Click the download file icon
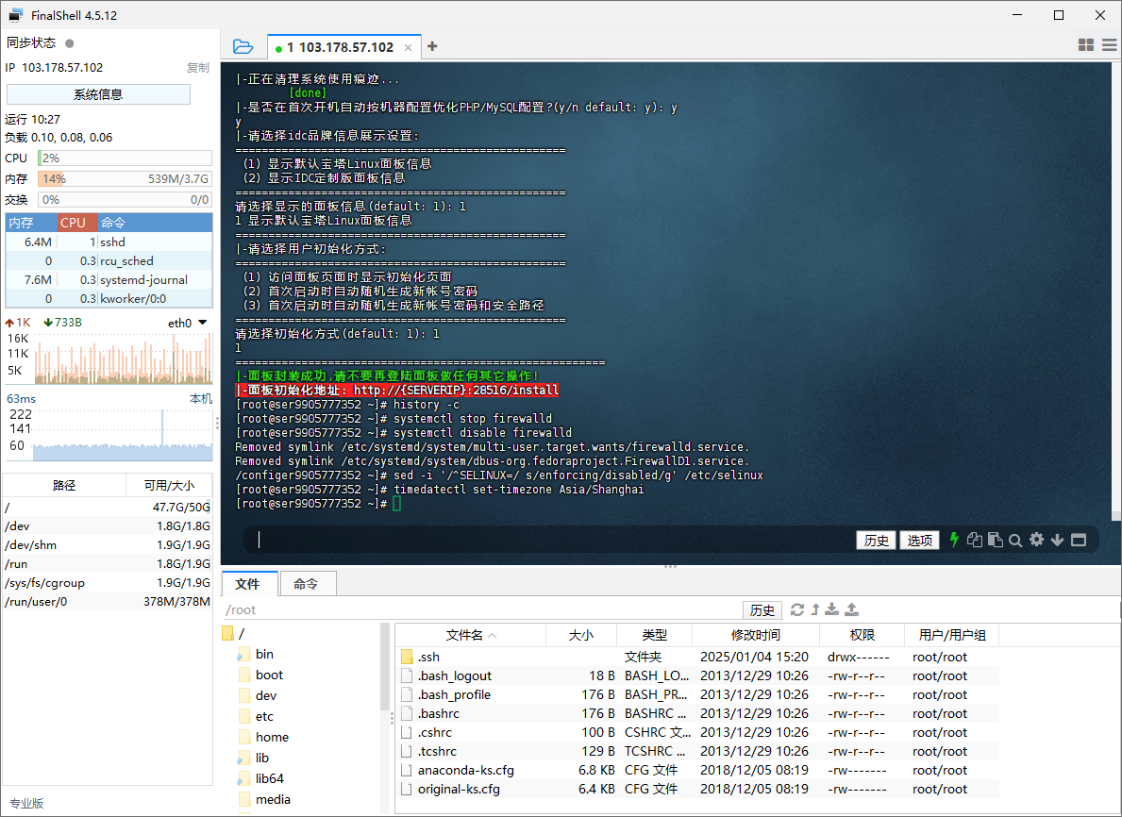Viewport: 1122px width, 817px height. [x=832, y=609]
